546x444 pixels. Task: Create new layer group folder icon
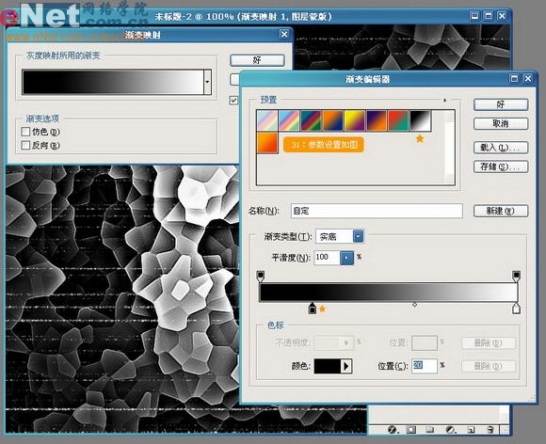[x=429, y=430]
